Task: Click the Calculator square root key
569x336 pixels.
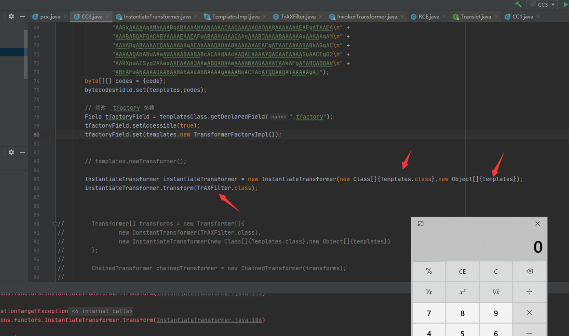Action: point(496,292)
